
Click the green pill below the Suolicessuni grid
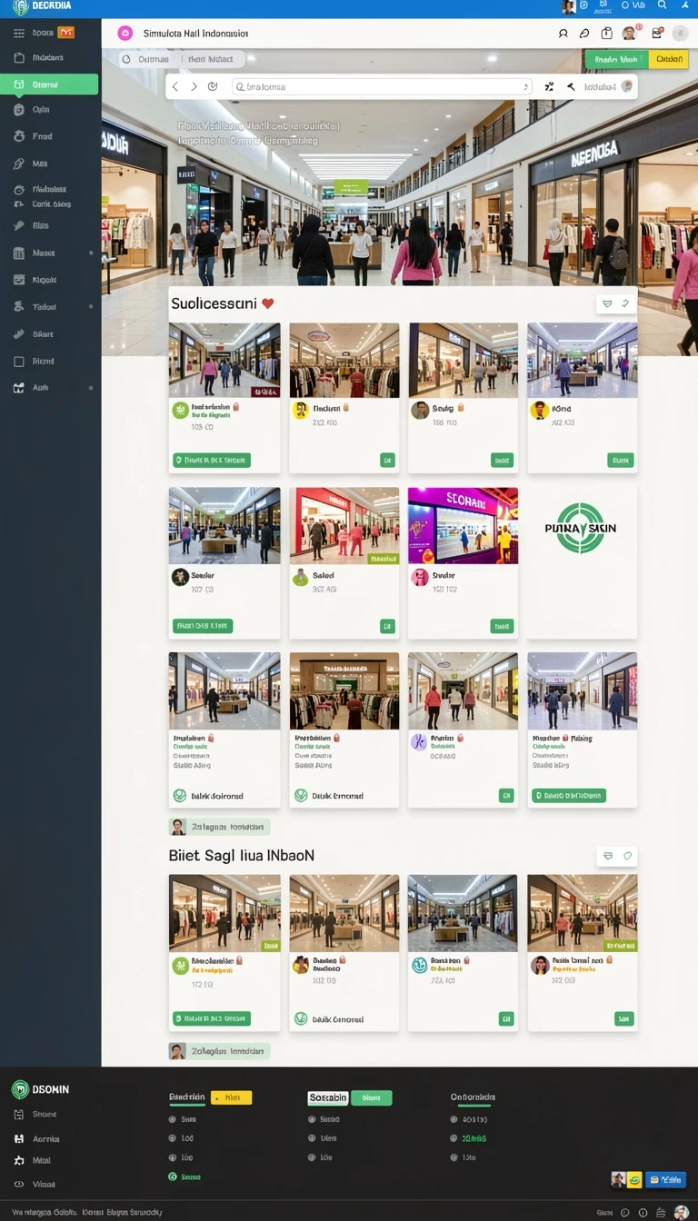(x=219, y=827)
